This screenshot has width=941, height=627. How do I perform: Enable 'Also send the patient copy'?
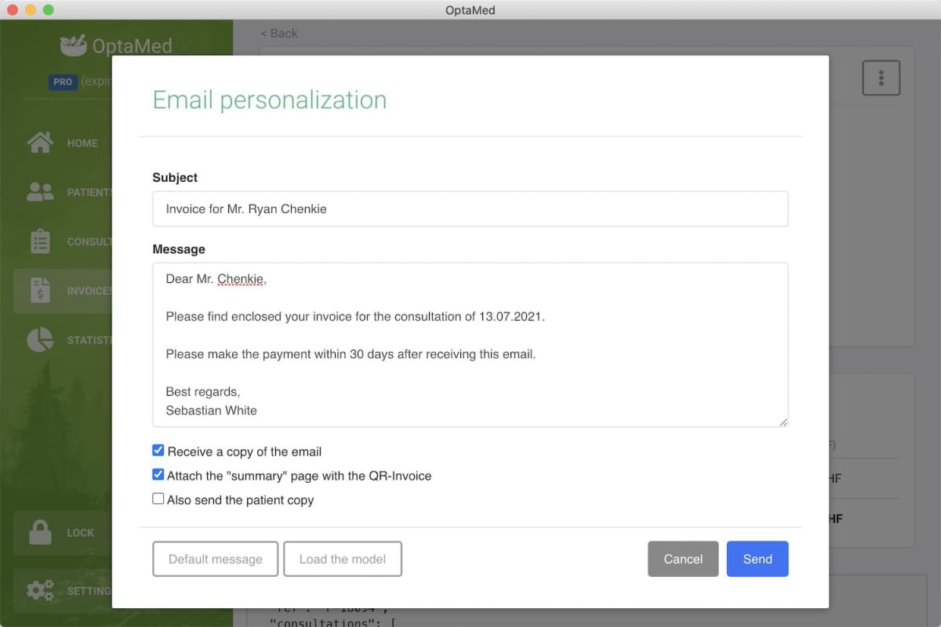pyautogui.click(x=158, y=498)
